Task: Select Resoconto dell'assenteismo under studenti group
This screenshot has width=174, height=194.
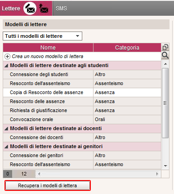Action: [82, 83]
